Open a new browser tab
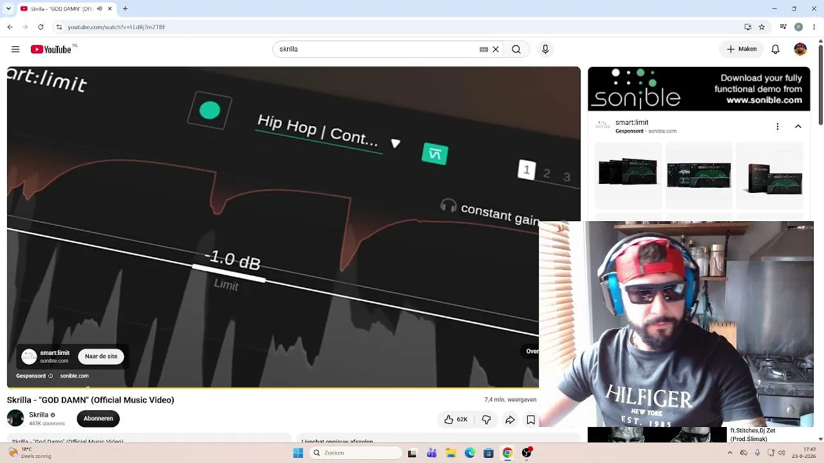Viewport: 824px width, 463px height. [x=125, y=9]
